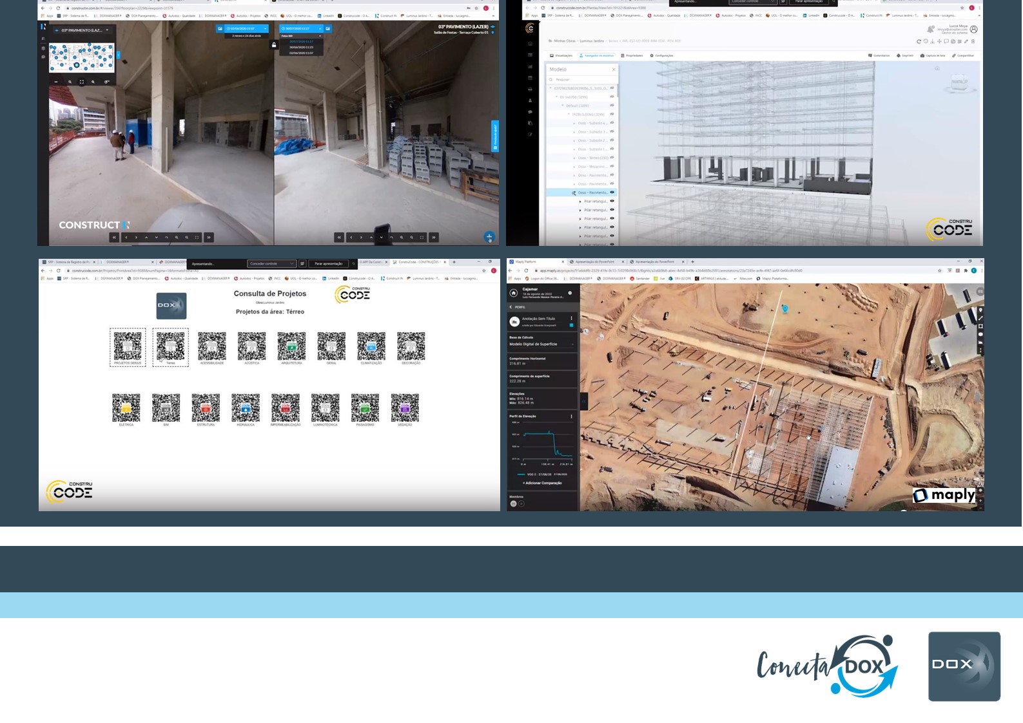Viewport: 1023px width, 723px height.
Task: Click Captura de tela button
Action: pyautogui.click(x=932, y=55)
